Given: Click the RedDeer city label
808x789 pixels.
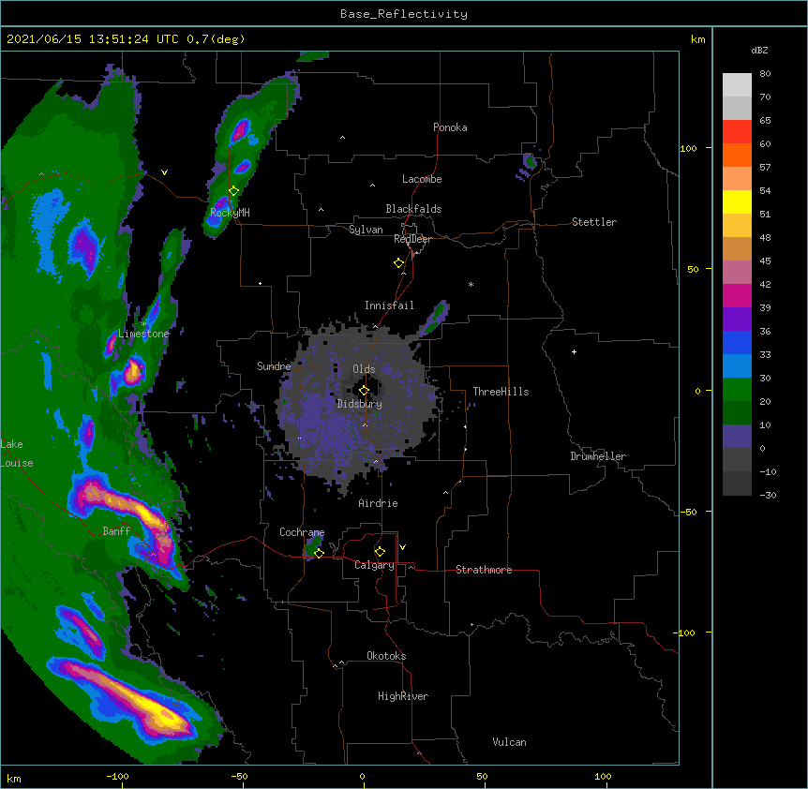Looking at the screenshot, I should coord(412,239).
